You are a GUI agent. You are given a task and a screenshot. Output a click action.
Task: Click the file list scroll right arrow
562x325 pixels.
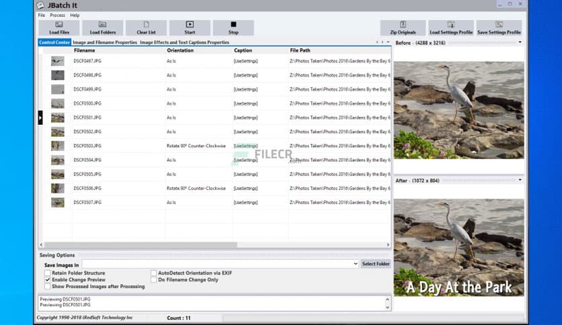pyautogui.click(x=388, y=245)
